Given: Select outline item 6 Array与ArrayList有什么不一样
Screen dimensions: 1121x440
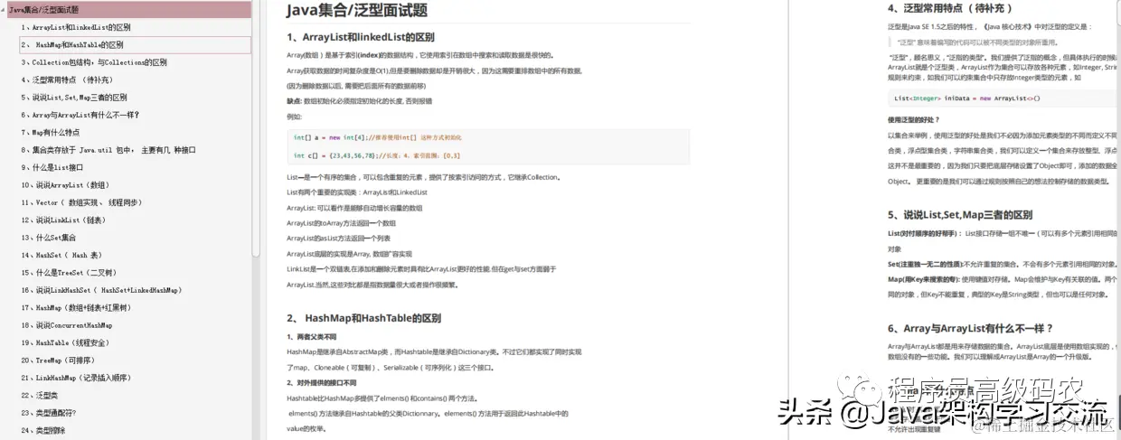Looking at the screenshot, I should 80,115.
